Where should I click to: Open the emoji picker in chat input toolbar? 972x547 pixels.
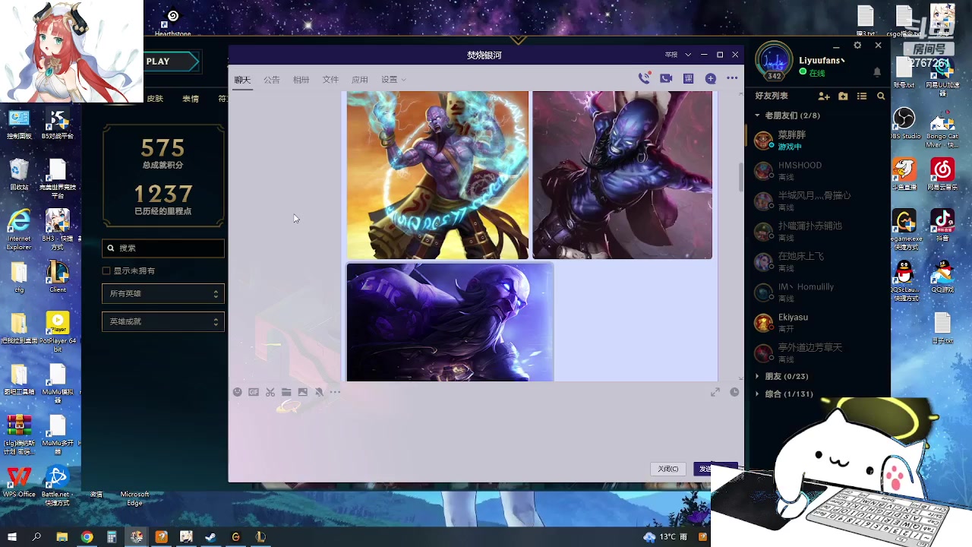(238, 392)
